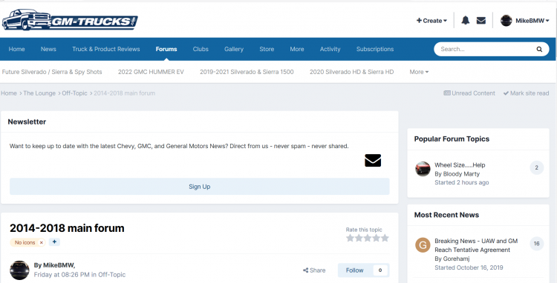Open Activity tab

pos(330,49)
